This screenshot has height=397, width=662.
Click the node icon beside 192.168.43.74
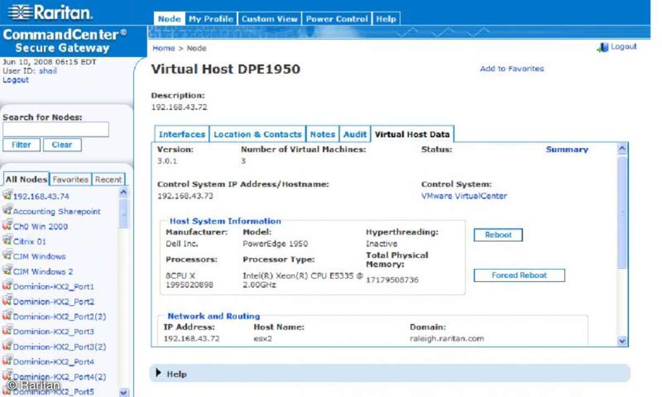[x=7, y=195]
